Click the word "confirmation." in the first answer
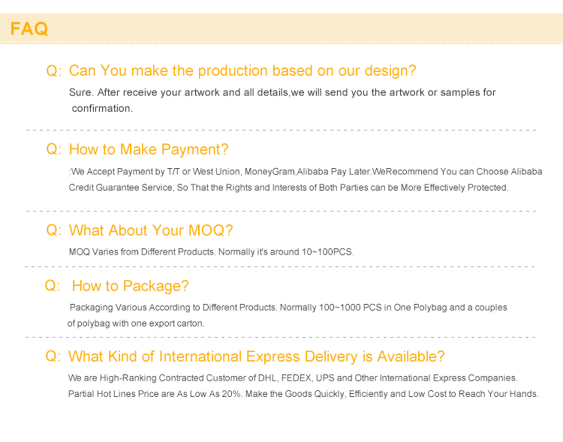Screen dimensions: 563x442 [x=102, y=109]
